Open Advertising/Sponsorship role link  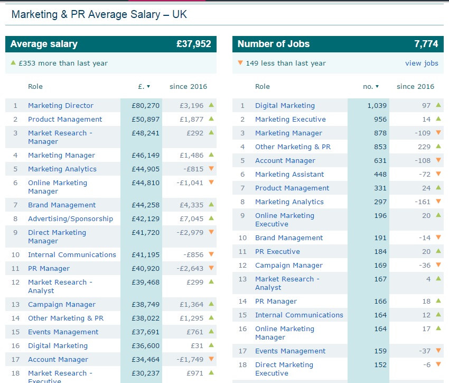coord(70,218)
